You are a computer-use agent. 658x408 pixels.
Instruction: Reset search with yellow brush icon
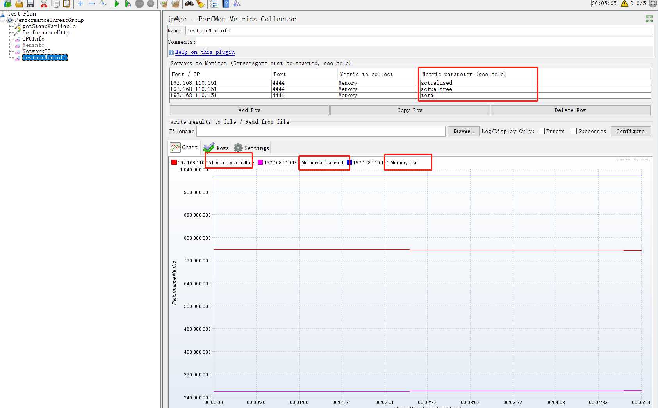pyautogui.click(x=201, y=4)
